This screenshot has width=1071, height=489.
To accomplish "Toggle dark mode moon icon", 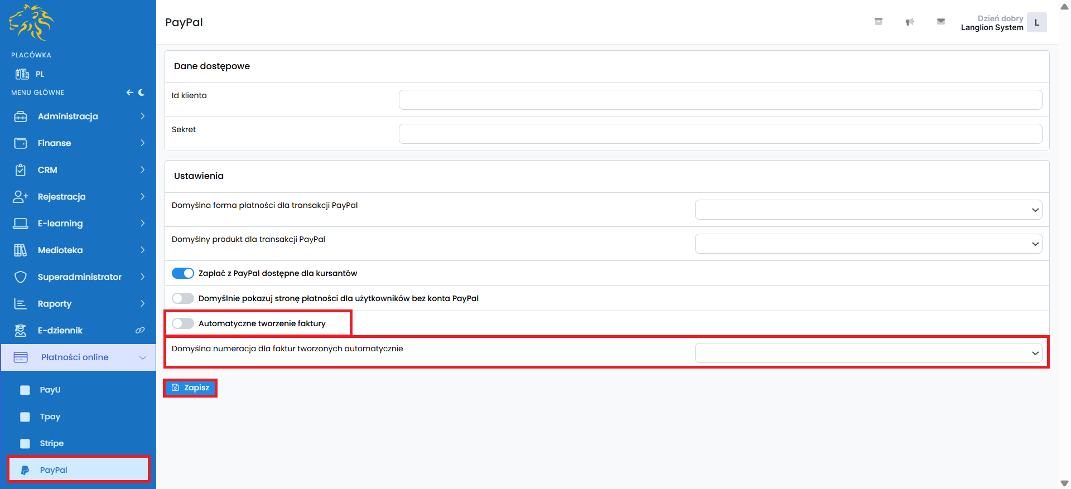I will 142,93.
